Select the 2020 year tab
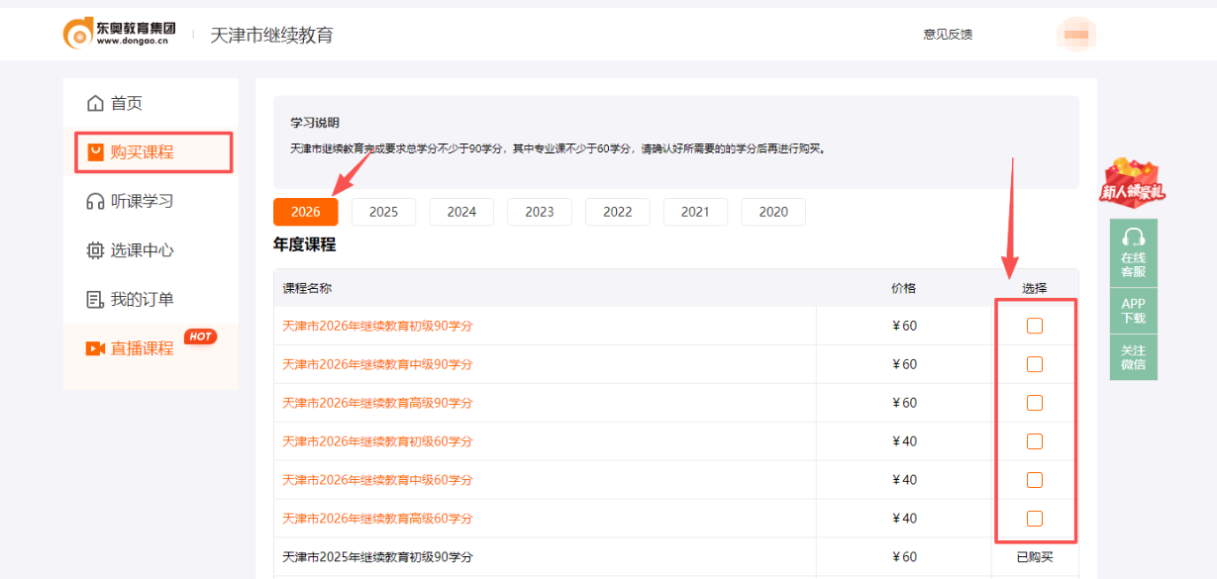This screenshot has height=579, width=1217. (773, 211)
